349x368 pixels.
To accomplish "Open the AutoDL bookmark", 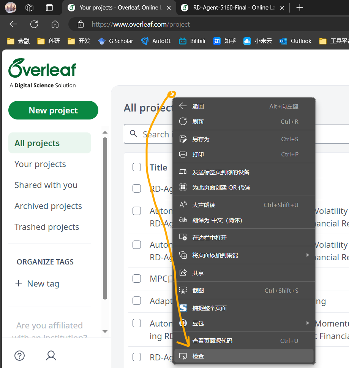I will click(x=156, y=41).
